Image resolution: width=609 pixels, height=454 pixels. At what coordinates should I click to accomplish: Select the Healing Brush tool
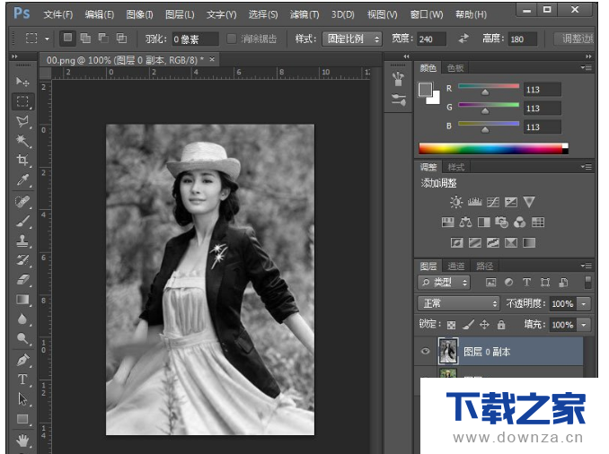[x=22, y=202]
